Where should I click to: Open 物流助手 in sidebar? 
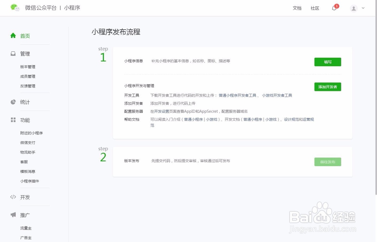coord(28,152)
